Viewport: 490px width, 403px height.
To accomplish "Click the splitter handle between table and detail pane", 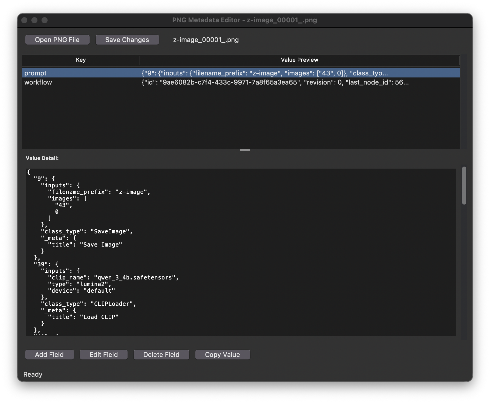I will click(x=245, y=150).
